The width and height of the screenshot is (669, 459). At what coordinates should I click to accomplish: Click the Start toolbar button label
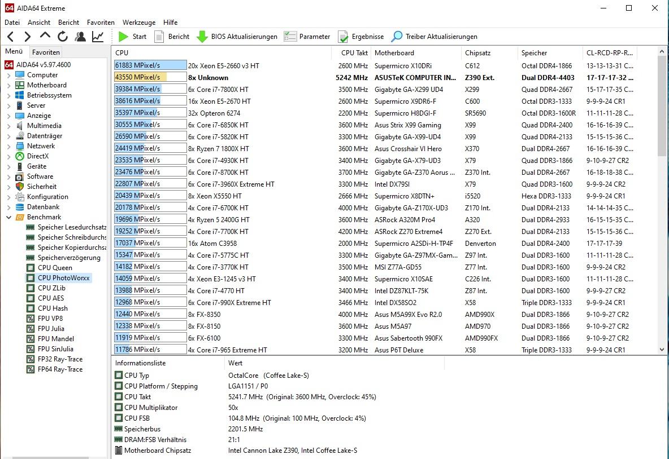click(139, 37)
